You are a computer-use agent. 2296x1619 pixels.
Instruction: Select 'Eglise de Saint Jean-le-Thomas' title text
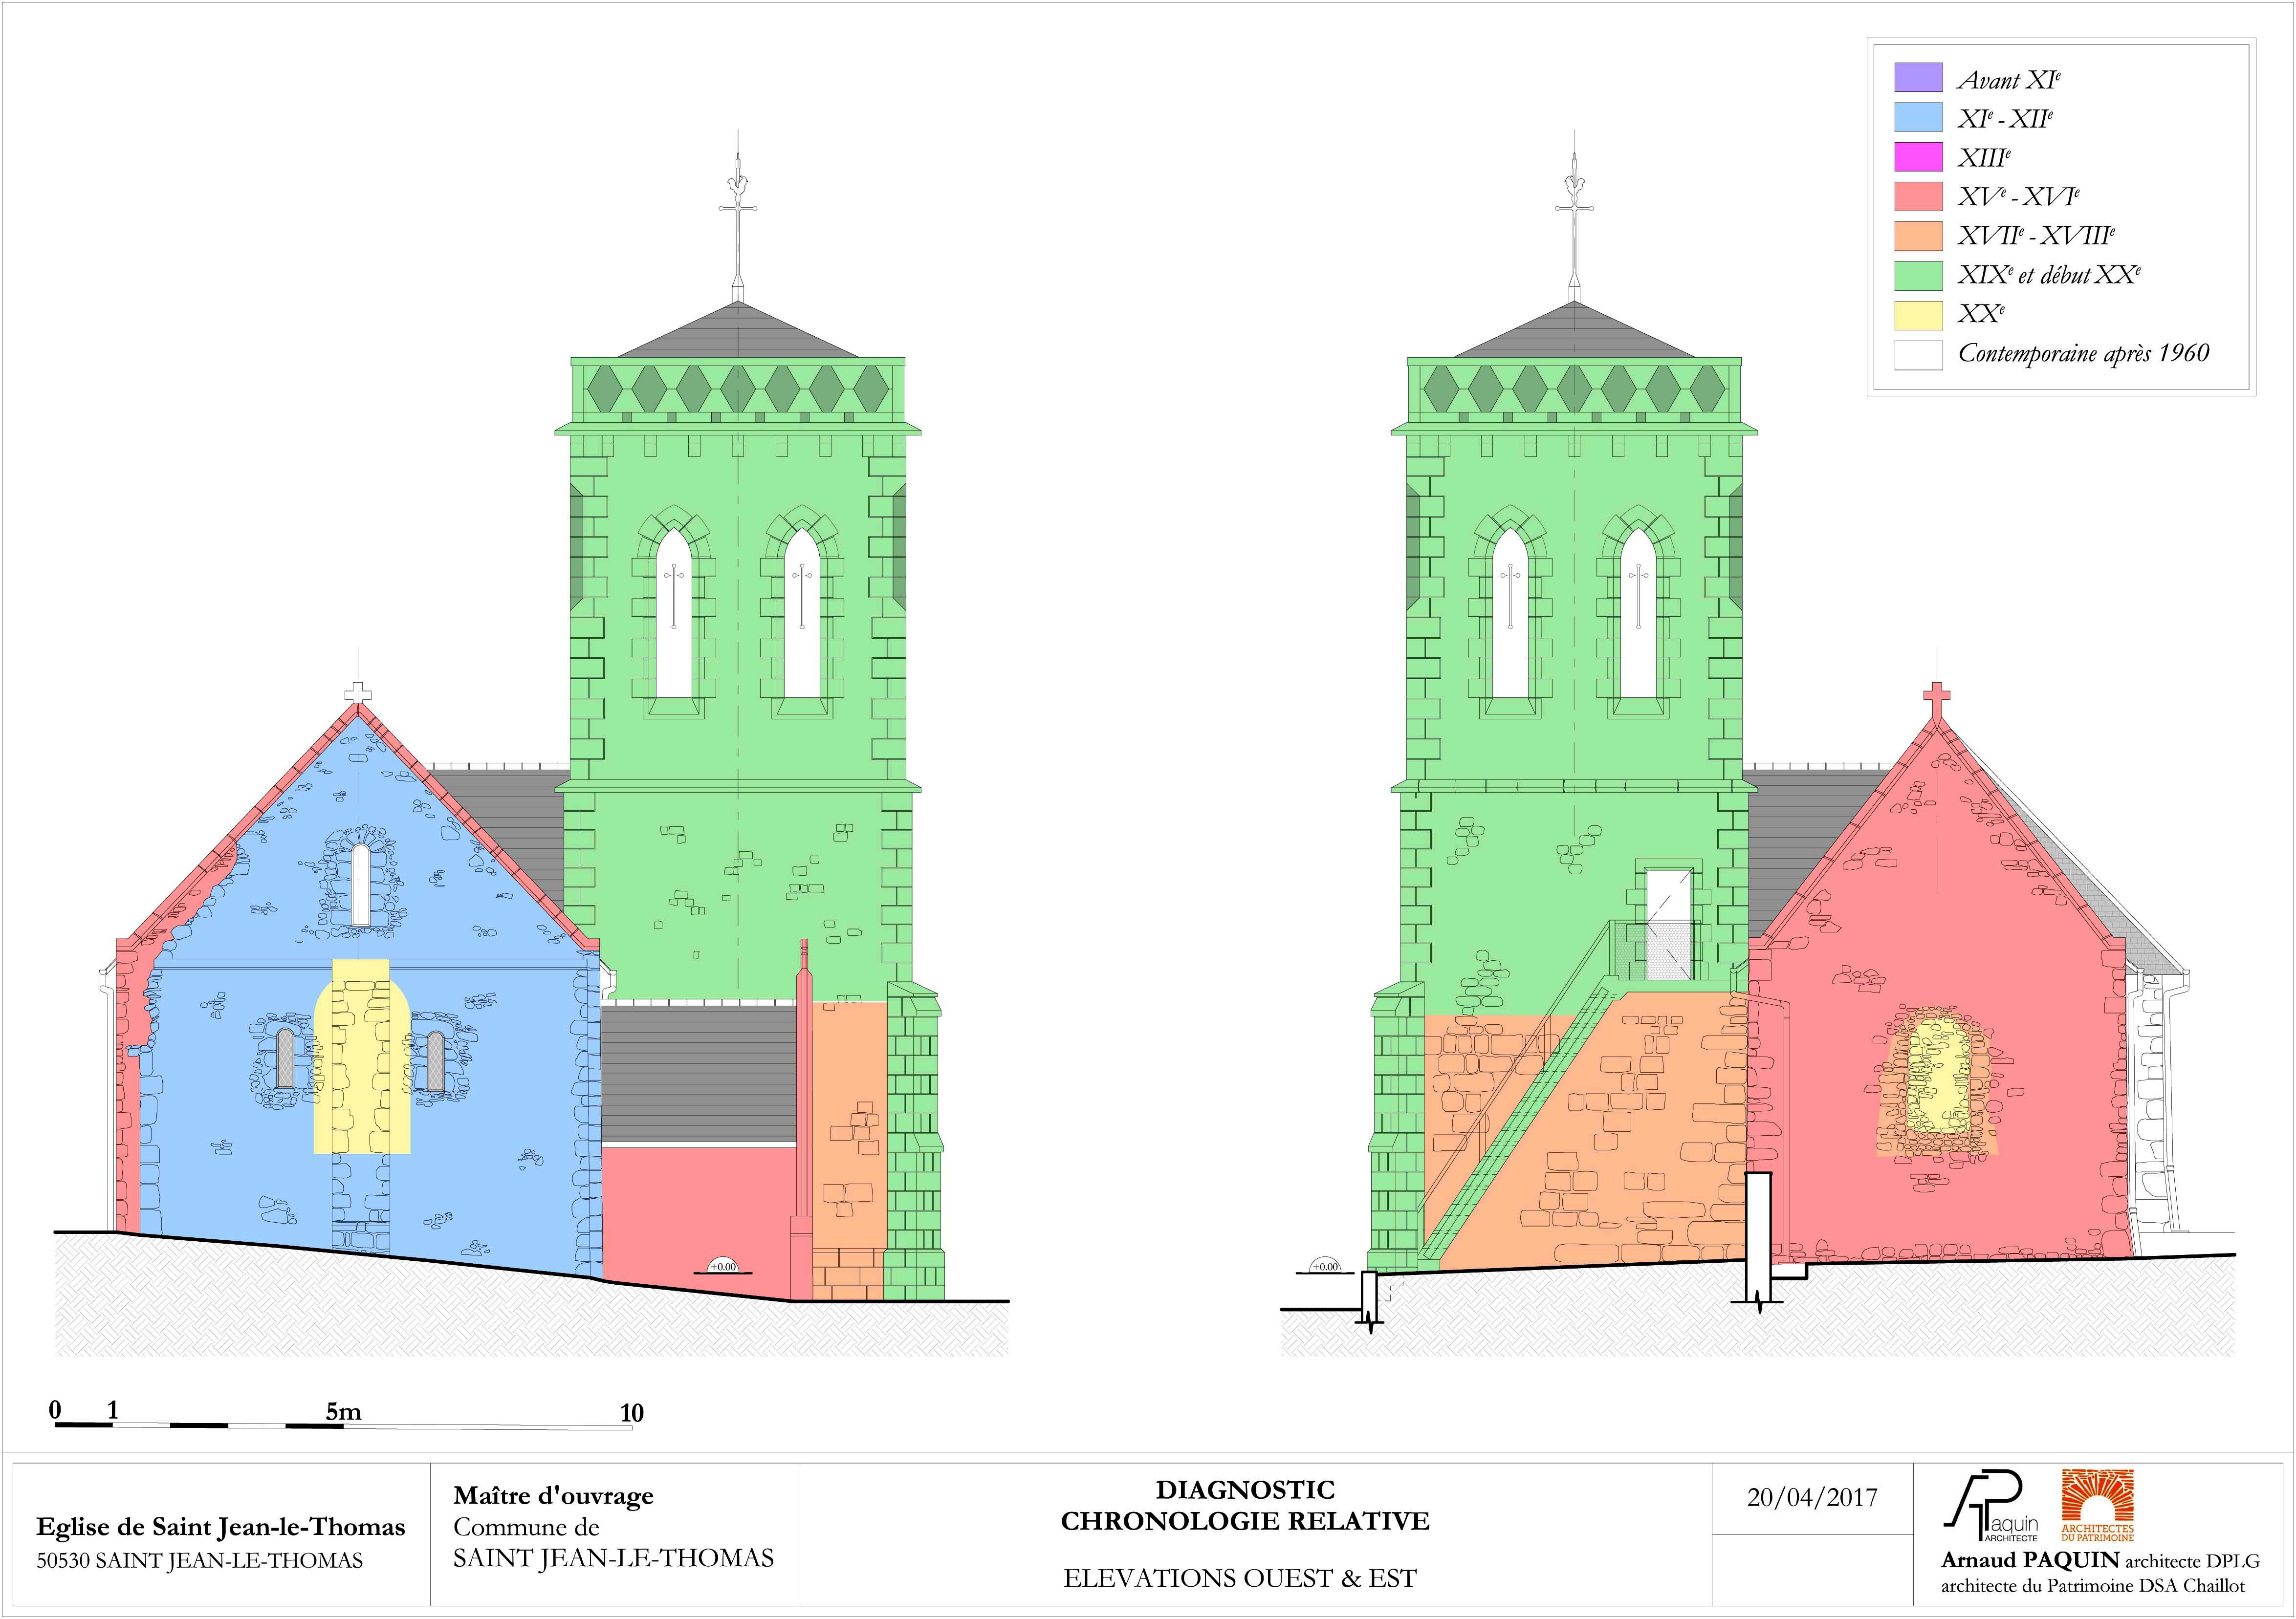pyautogui.click(x=221, y=1527)
